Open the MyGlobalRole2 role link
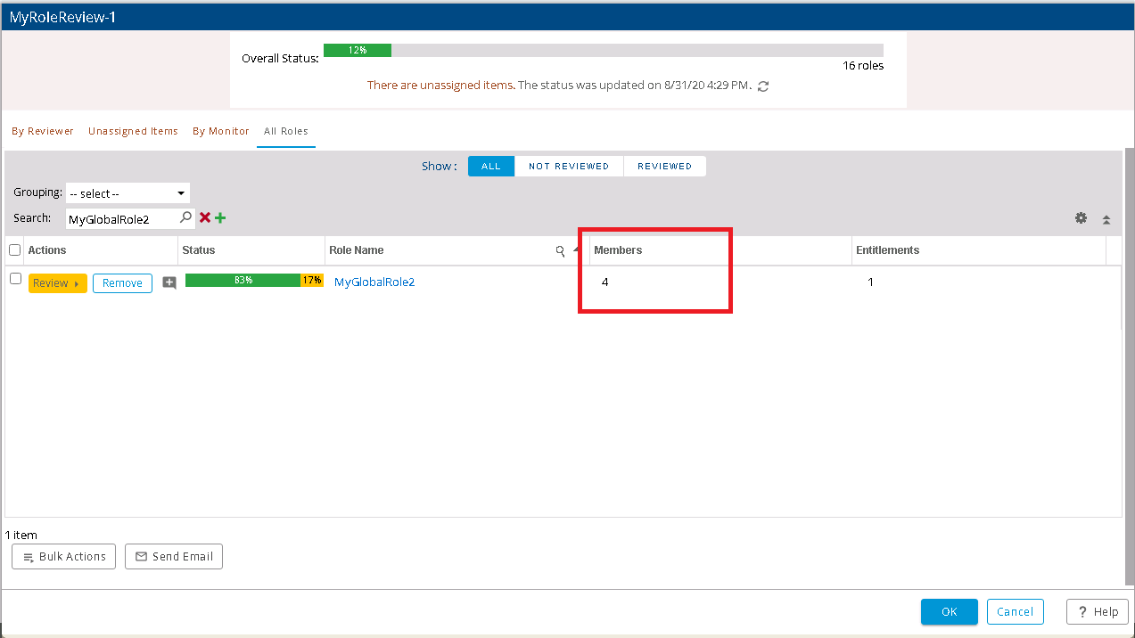This screenshot has width=1135, height=638. 374,282
